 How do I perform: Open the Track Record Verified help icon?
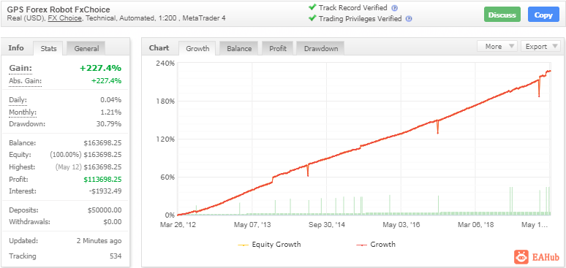[395, 8]
